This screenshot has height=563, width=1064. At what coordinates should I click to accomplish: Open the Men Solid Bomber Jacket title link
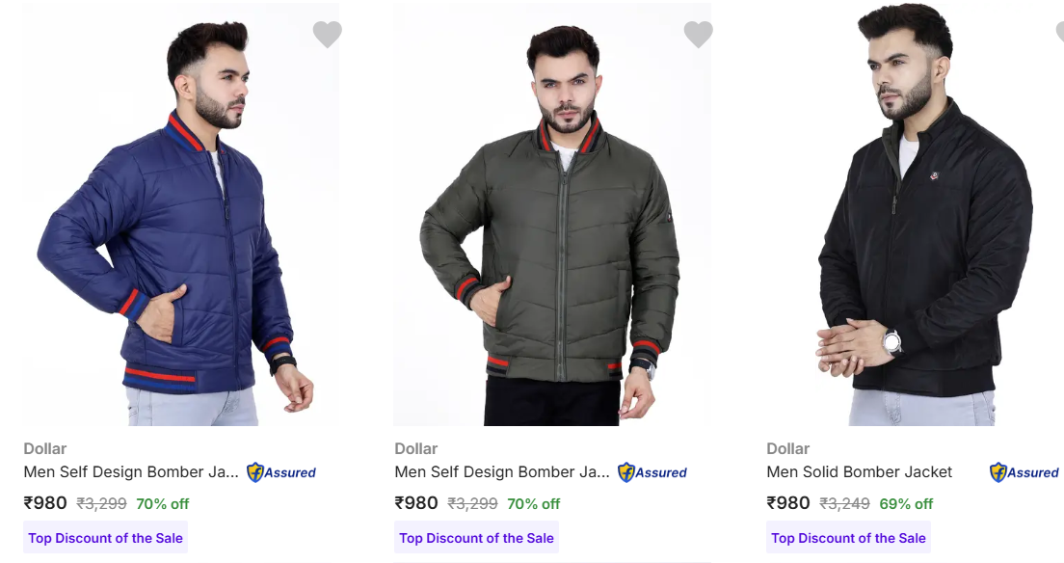tap(859, 472)
